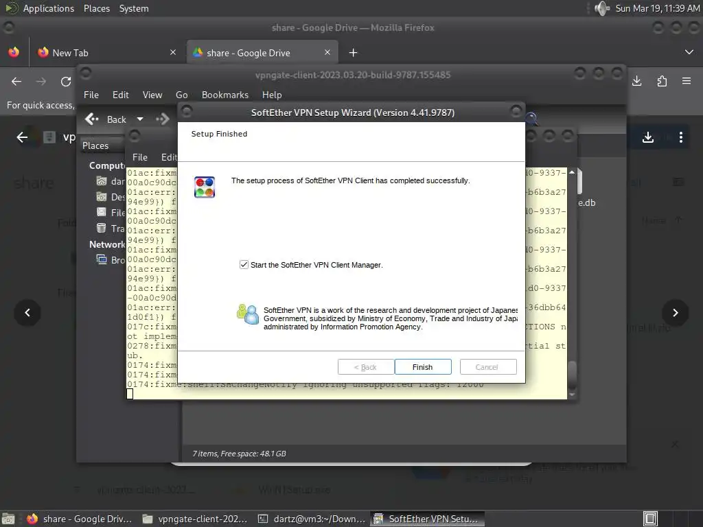Select the Desktop entry in the Places sidebar
703x527 pixels.
coord(111,197)
